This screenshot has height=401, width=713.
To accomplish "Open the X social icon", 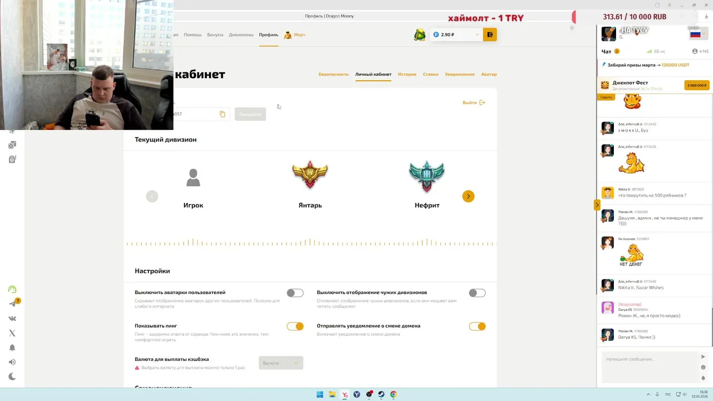I will click(x=12, y=333).
